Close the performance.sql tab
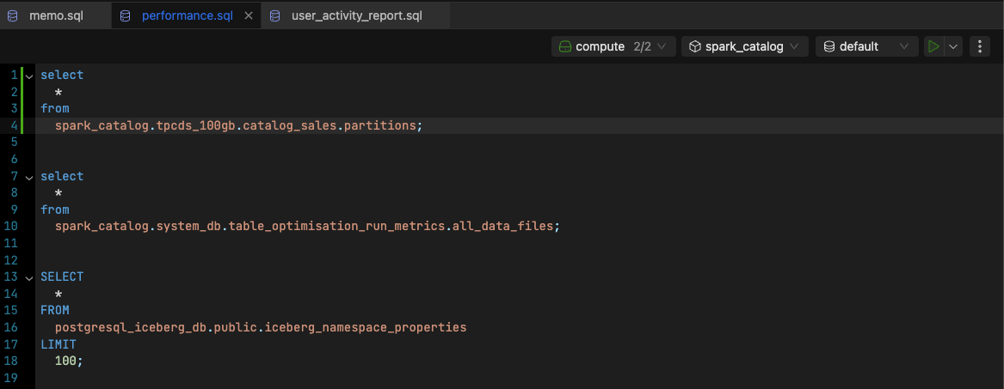 [x=249, y=15]
